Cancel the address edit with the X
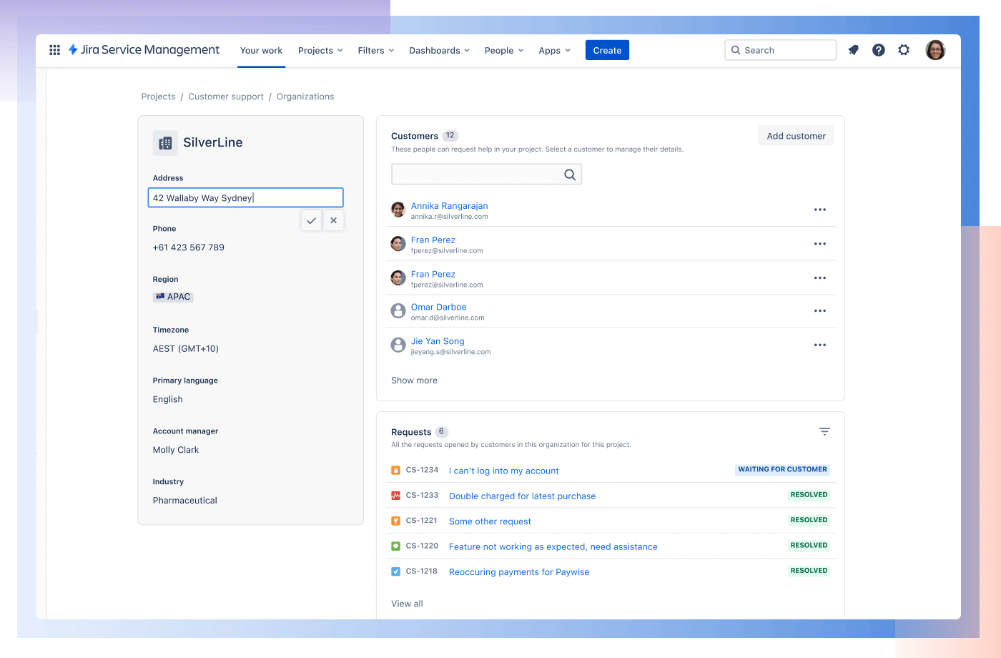Image resolution: width=1001 pixels, height=658 pixels. (x=333, y=220)
